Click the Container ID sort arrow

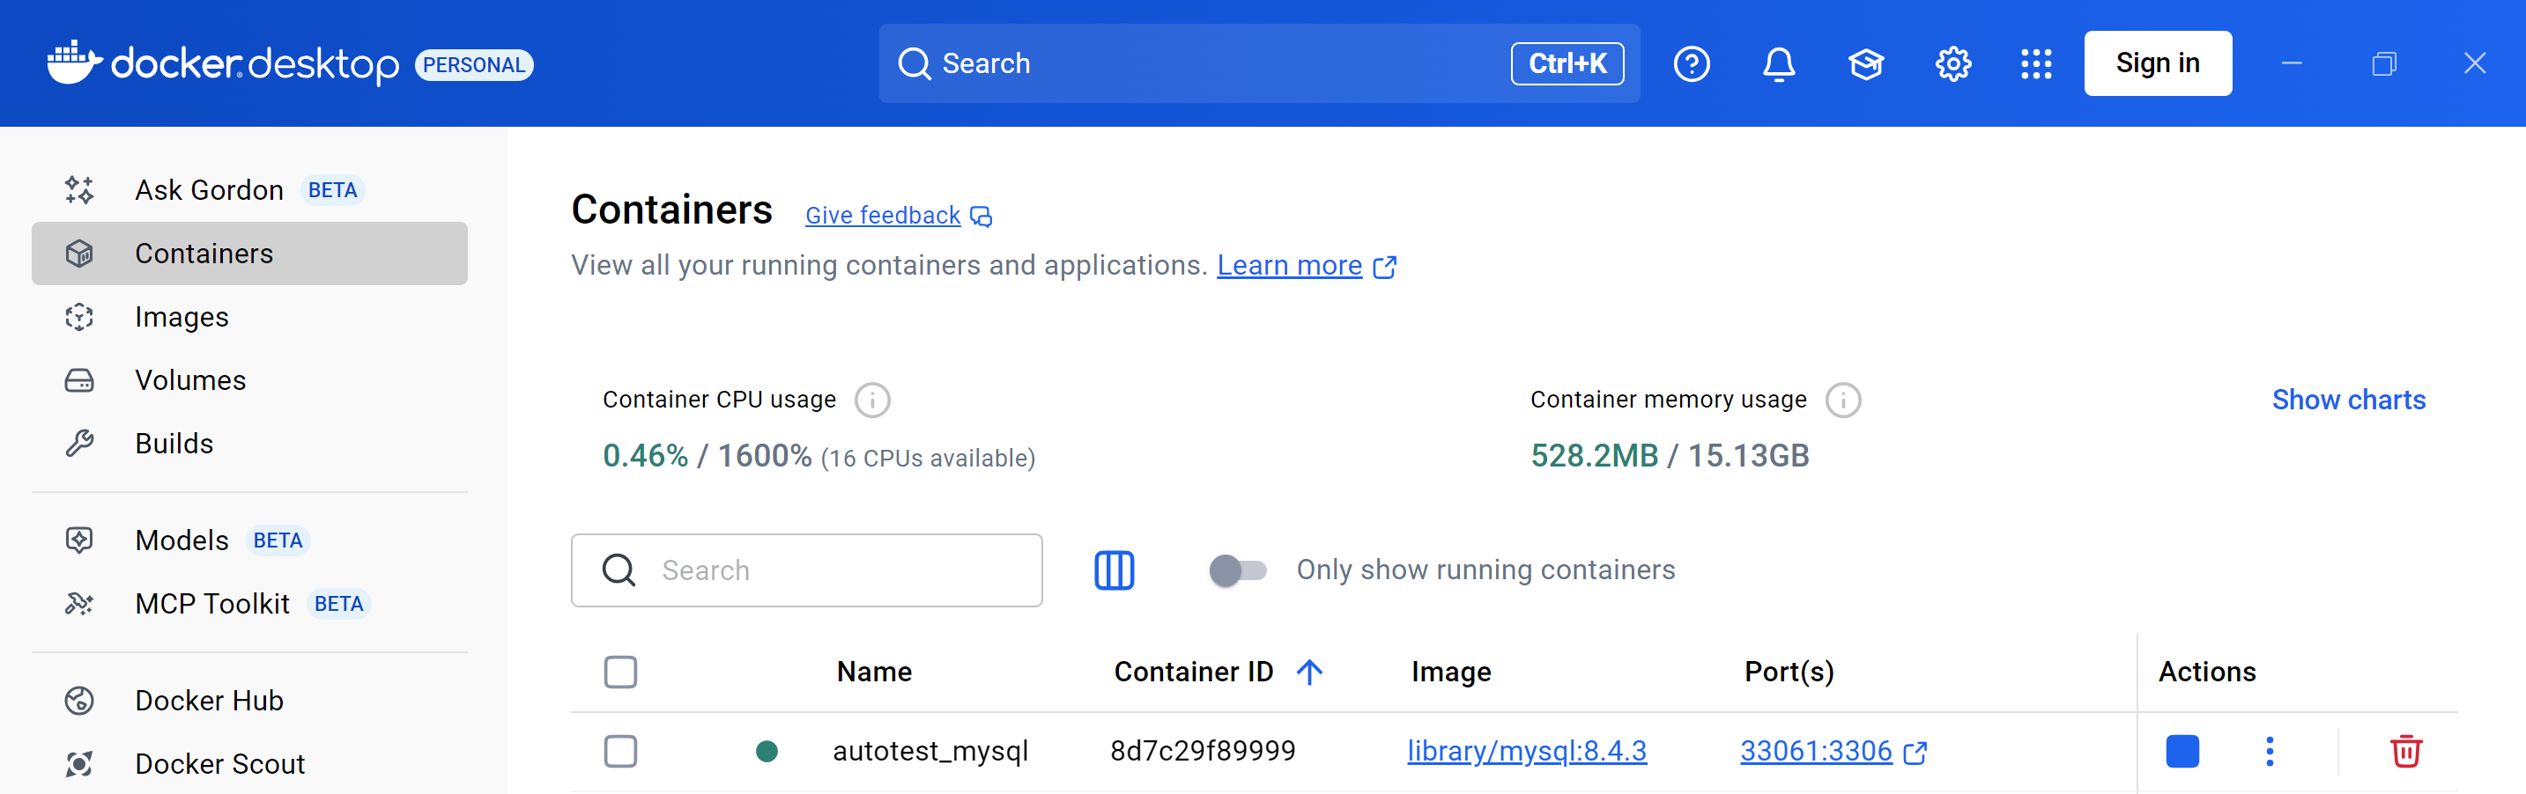point(1309,672)
